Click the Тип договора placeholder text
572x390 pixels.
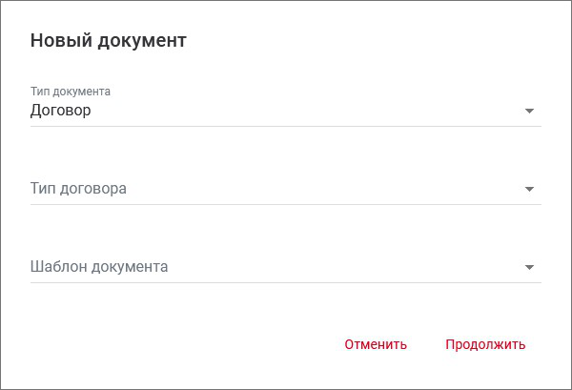[78, 189]
